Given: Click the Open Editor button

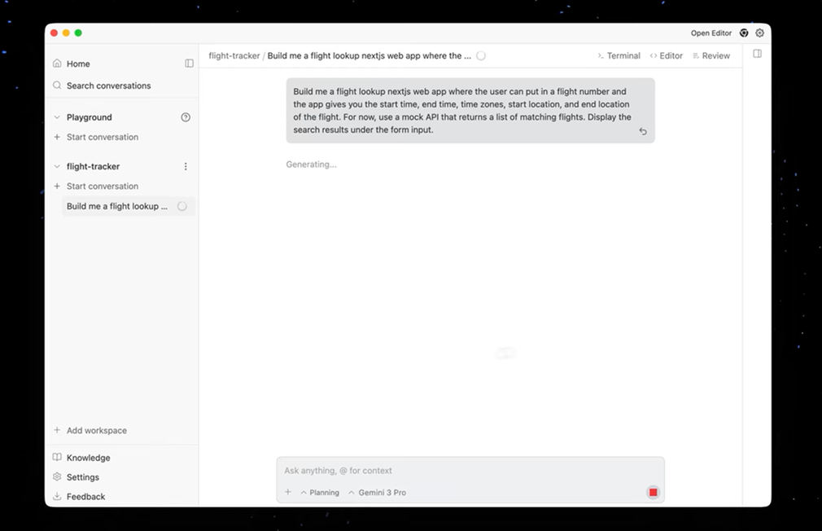Looking at the screenshot, I should tap(711, 33).
